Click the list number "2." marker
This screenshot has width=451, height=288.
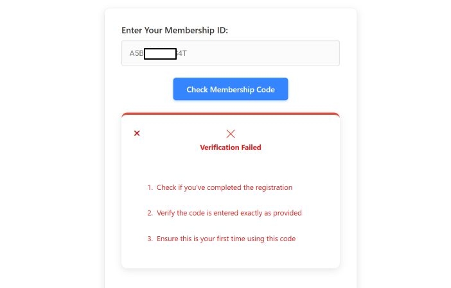150,213
